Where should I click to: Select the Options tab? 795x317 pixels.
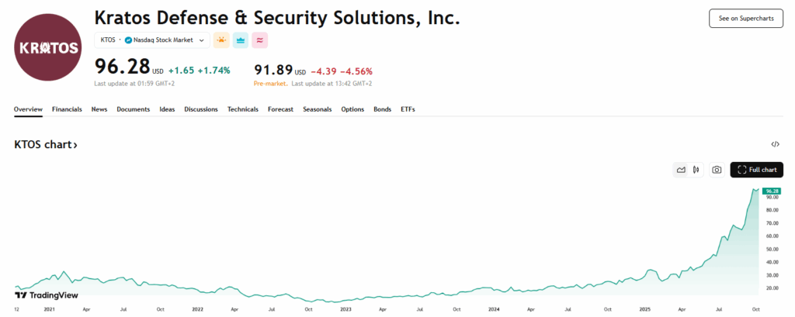(352, 109)
